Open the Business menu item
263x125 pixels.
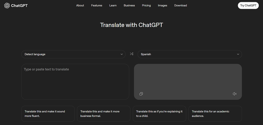[129, 5]
